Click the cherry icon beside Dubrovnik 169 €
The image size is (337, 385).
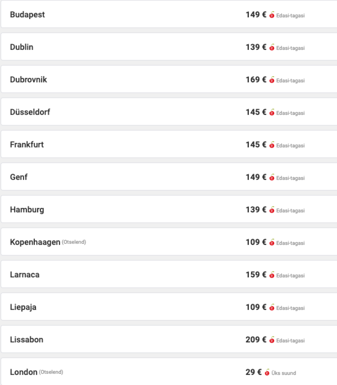(272, 80)
